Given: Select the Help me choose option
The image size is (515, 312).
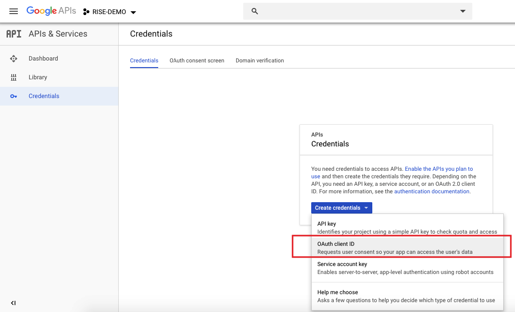Looking at the screenshot, I should (407, 296).
